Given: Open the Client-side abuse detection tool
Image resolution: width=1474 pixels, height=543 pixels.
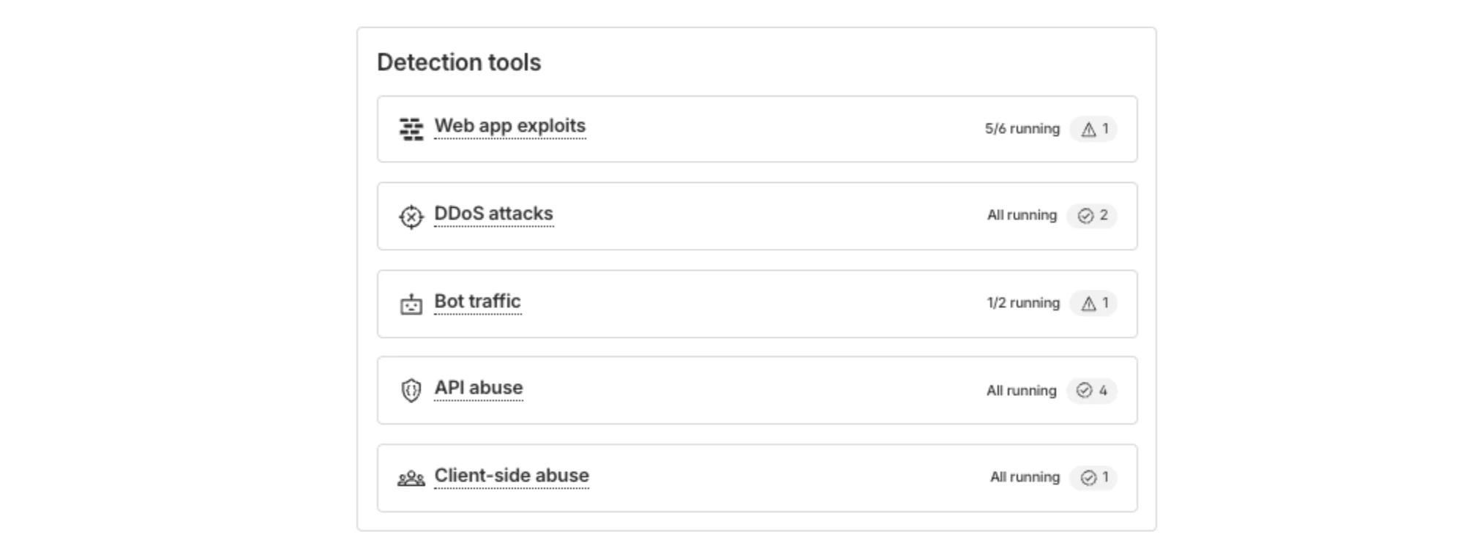Looking at the screenshot, I should 511,475.
